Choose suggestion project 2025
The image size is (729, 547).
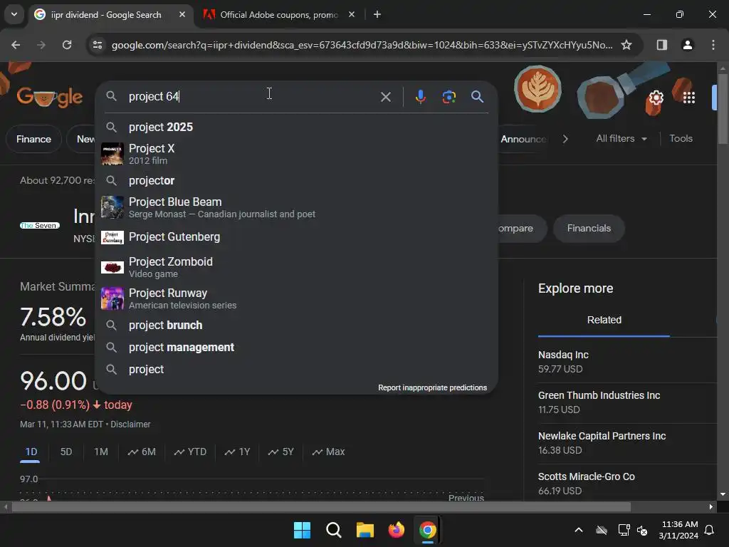[296, 127]
